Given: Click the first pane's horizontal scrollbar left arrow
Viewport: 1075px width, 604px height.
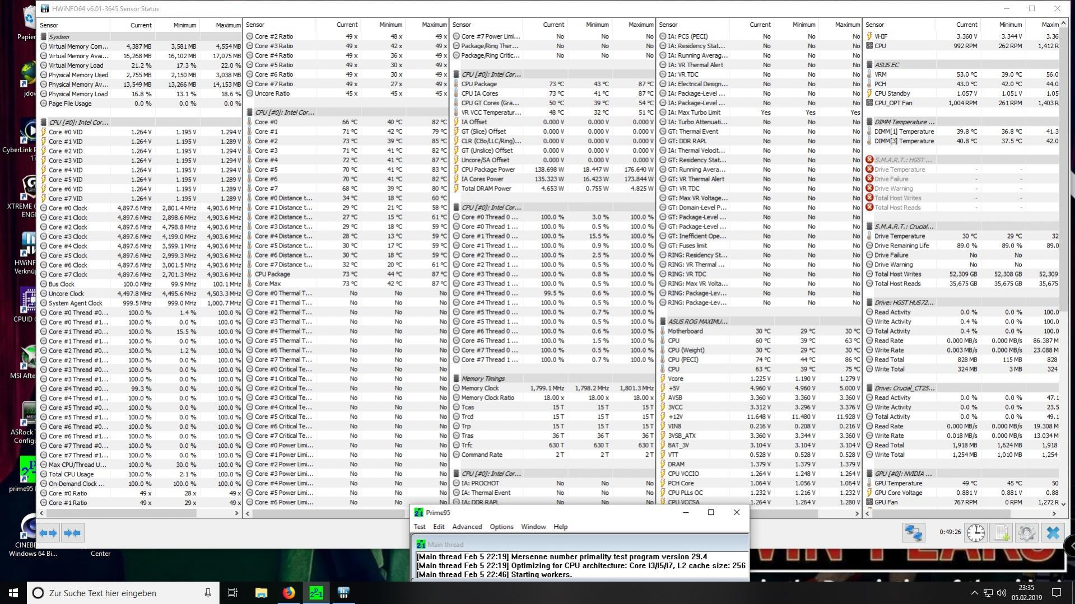Looking at the screenshot, I should (41, 513).
